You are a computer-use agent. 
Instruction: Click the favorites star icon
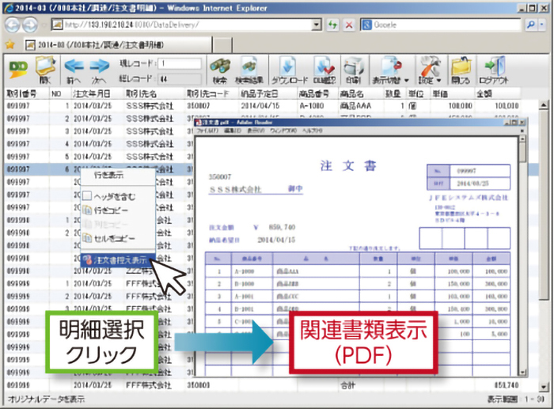pos(10,44)
